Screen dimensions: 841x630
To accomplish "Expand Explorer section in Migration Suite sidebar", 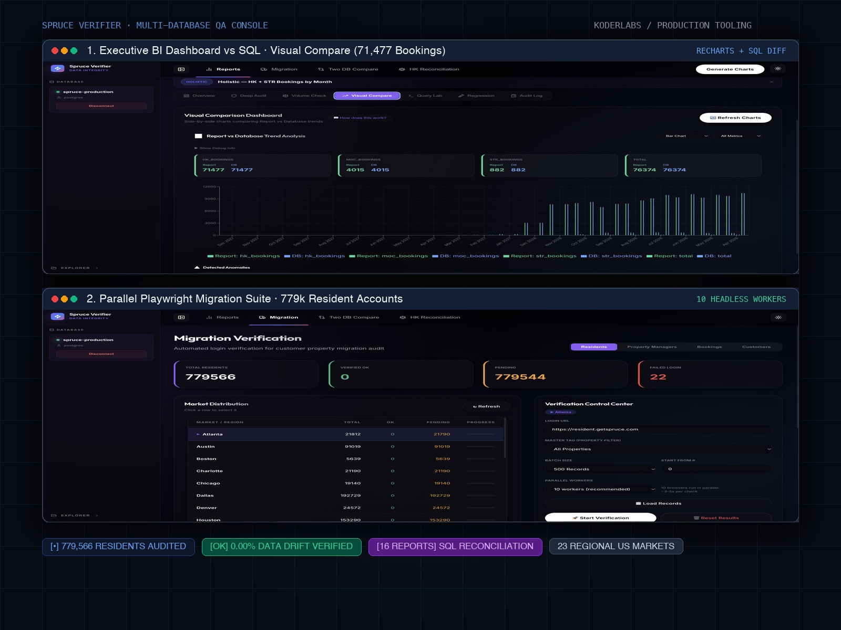I will 75,516.
